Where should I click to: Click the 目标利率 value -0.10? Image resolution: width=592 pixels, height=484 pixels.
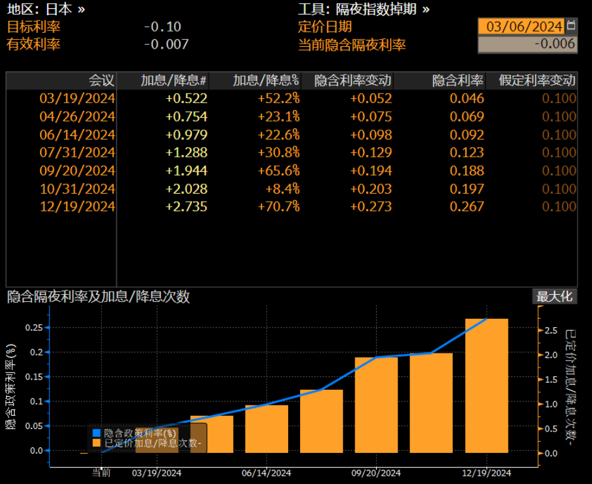tap(161, 27)
